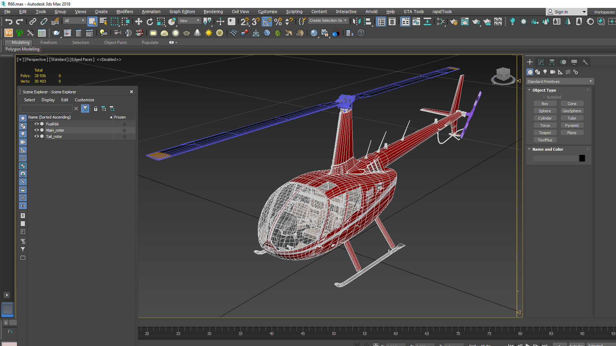616x346 pixels.
Task: Click the Sign In button
Action: (x=567, y=12)
